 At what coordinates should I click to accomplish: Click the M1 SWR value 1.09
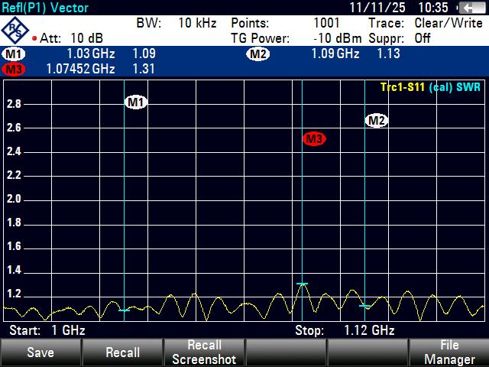pyautogui.click(x=144, y=54)
